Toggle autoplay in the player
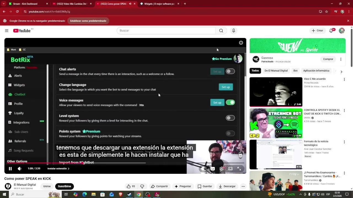This screenshot has height=198, width=353. (x=204, y=169)
